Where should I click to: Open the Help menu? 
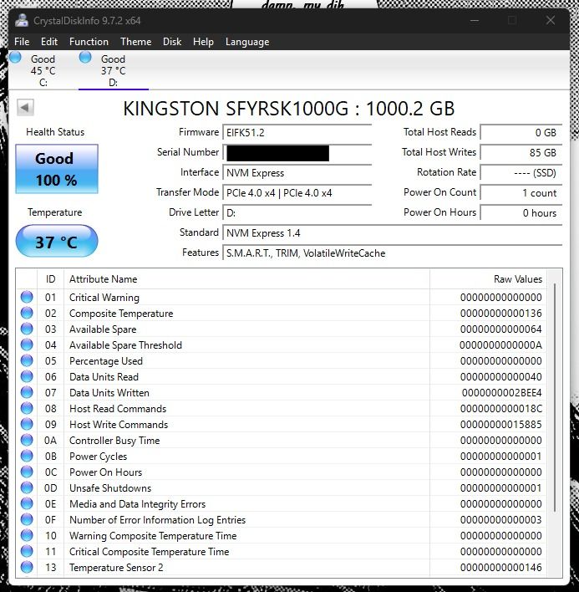click(x=203, y=42)
